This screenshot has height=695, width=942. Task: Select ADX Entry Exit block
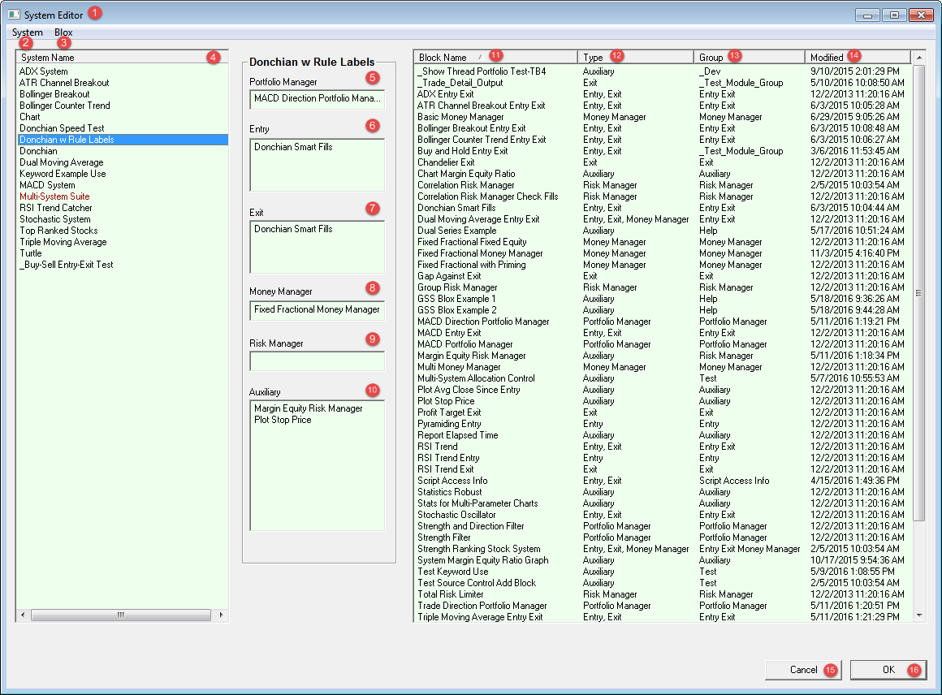pos(663,94)
